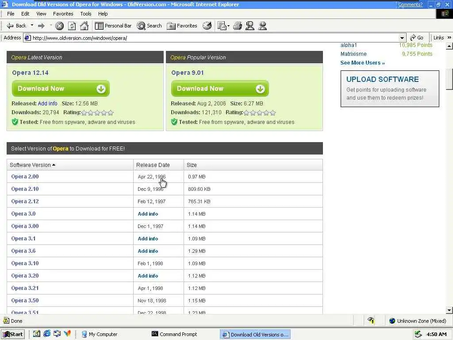Open the File menu
The width and height of the screenshot is (453, 340).
11,14
